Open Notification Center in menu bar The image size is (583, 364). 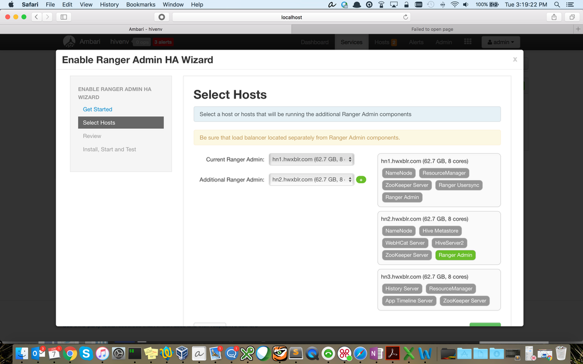[570, 5]
